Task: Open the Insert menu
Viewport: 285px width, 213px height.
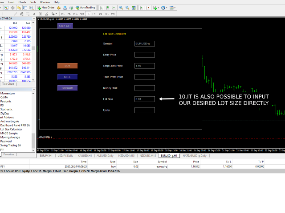Action: point(11,2)
